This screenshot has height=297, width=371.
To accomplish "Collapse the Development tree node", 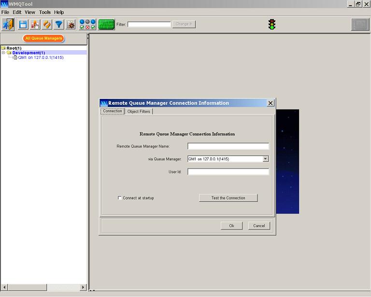I will point(3,53).
